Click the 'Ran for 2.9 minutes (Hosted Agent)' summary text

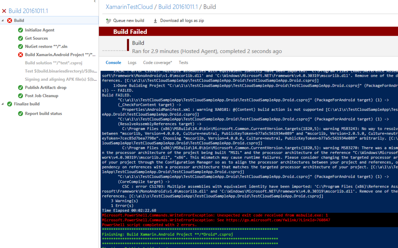click(207, 51)
